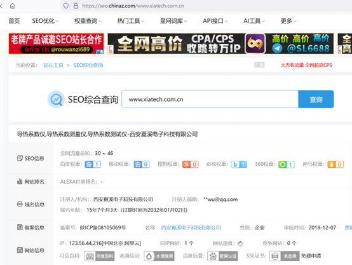Open the SEO综合查询 breadcrumb link
352x265 pixels.
(x=88, y=65)
